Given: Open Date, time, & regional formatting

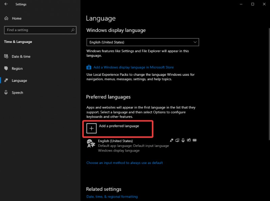Looking at the screenshot, I should coord(112,197).
